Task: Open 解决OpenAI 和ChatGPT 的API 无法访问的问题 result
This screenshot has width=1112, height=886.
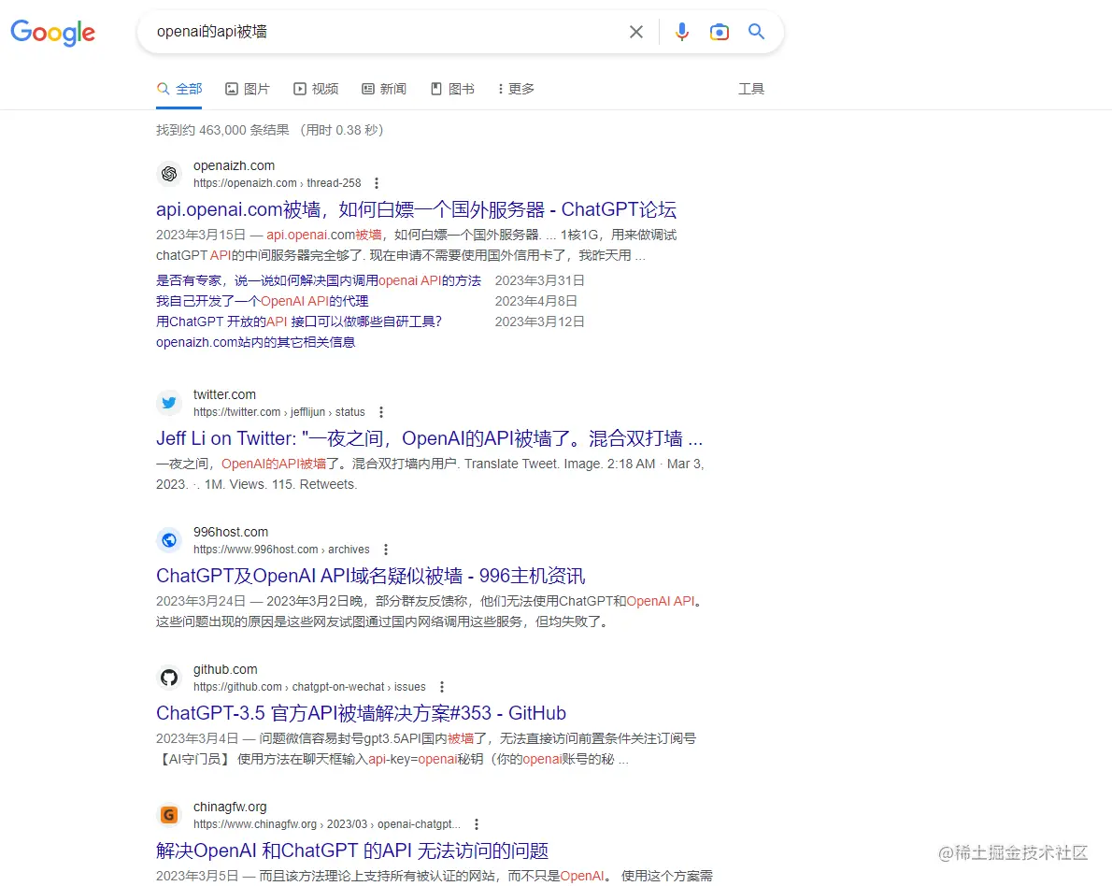Action: click(352, 850)
